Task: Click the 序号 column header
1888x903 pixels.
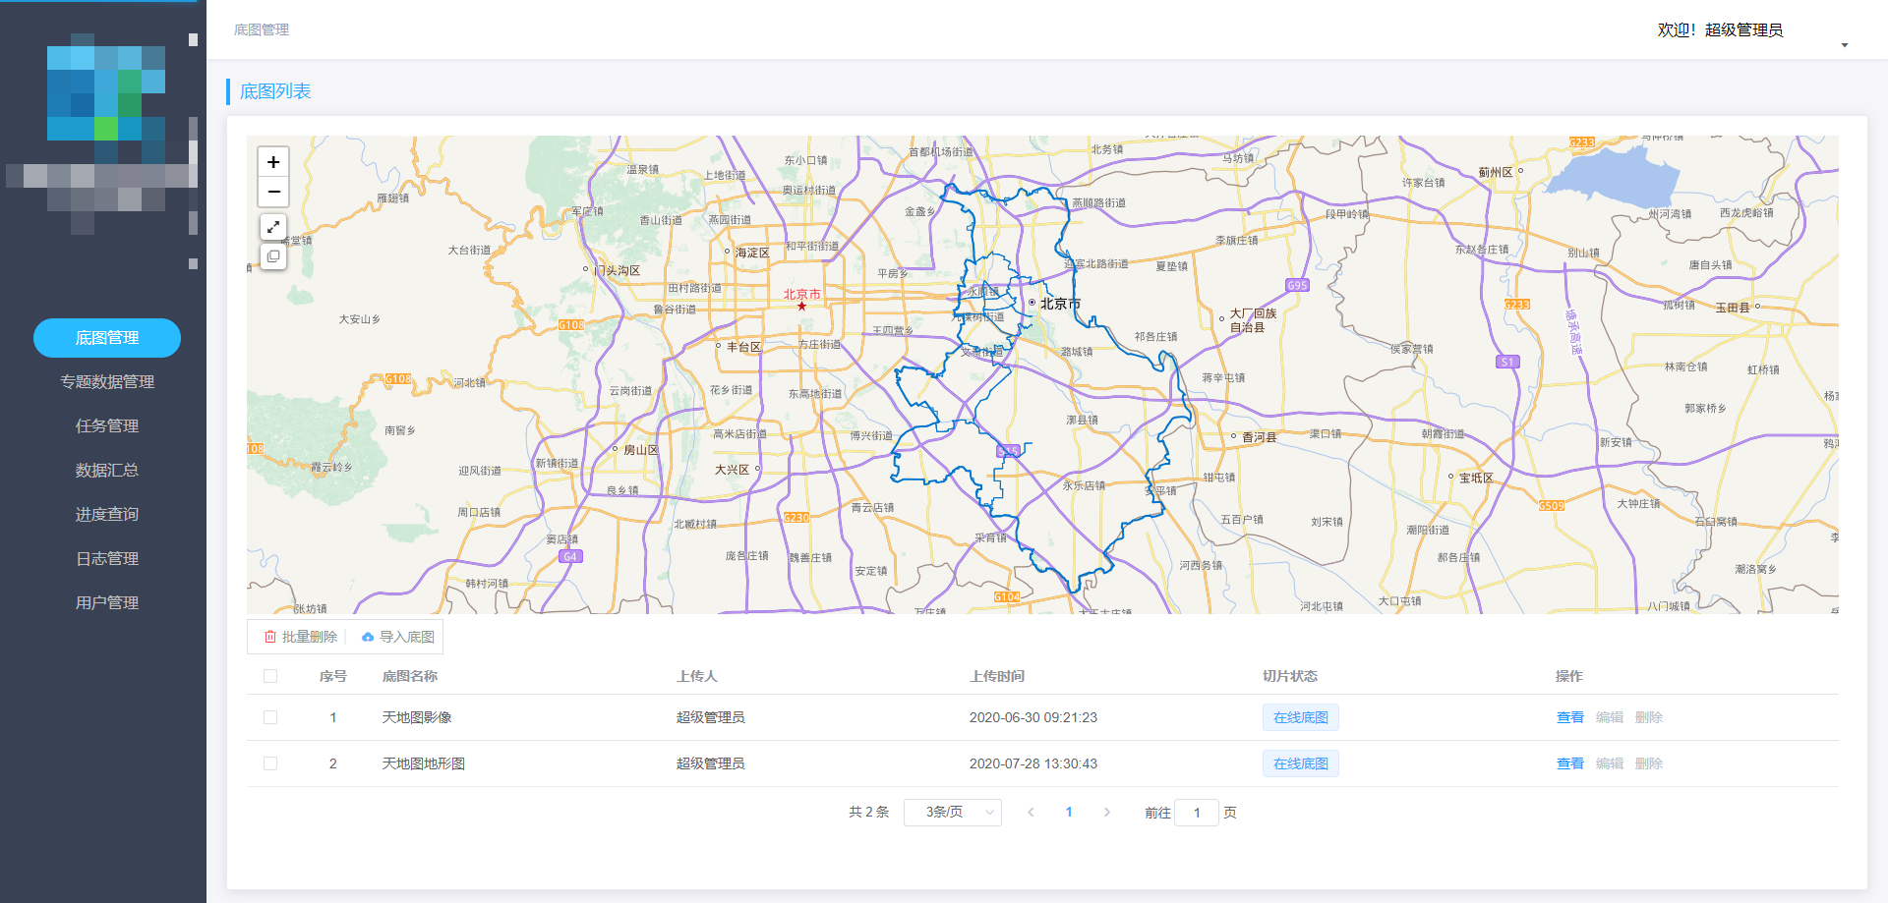Action: click(x=333, y=676)
